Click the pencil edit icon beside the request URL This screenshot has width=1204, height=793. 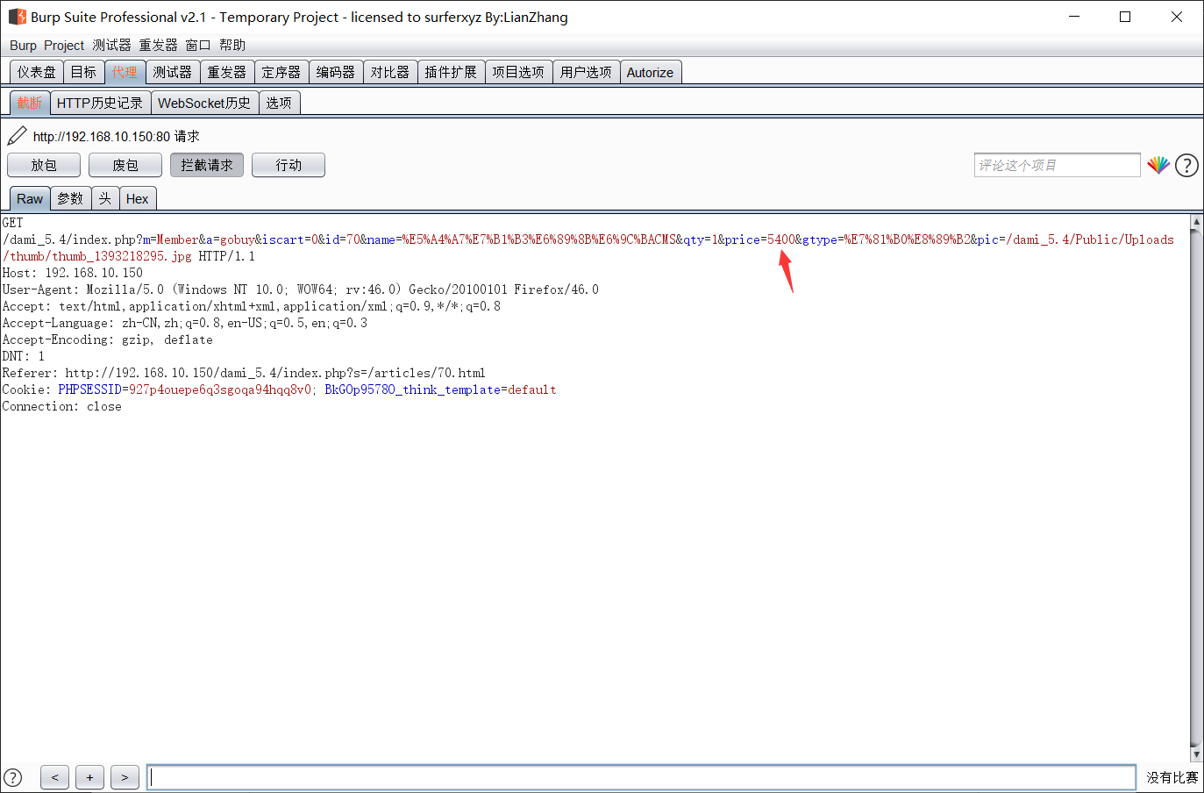click(17, 136)
